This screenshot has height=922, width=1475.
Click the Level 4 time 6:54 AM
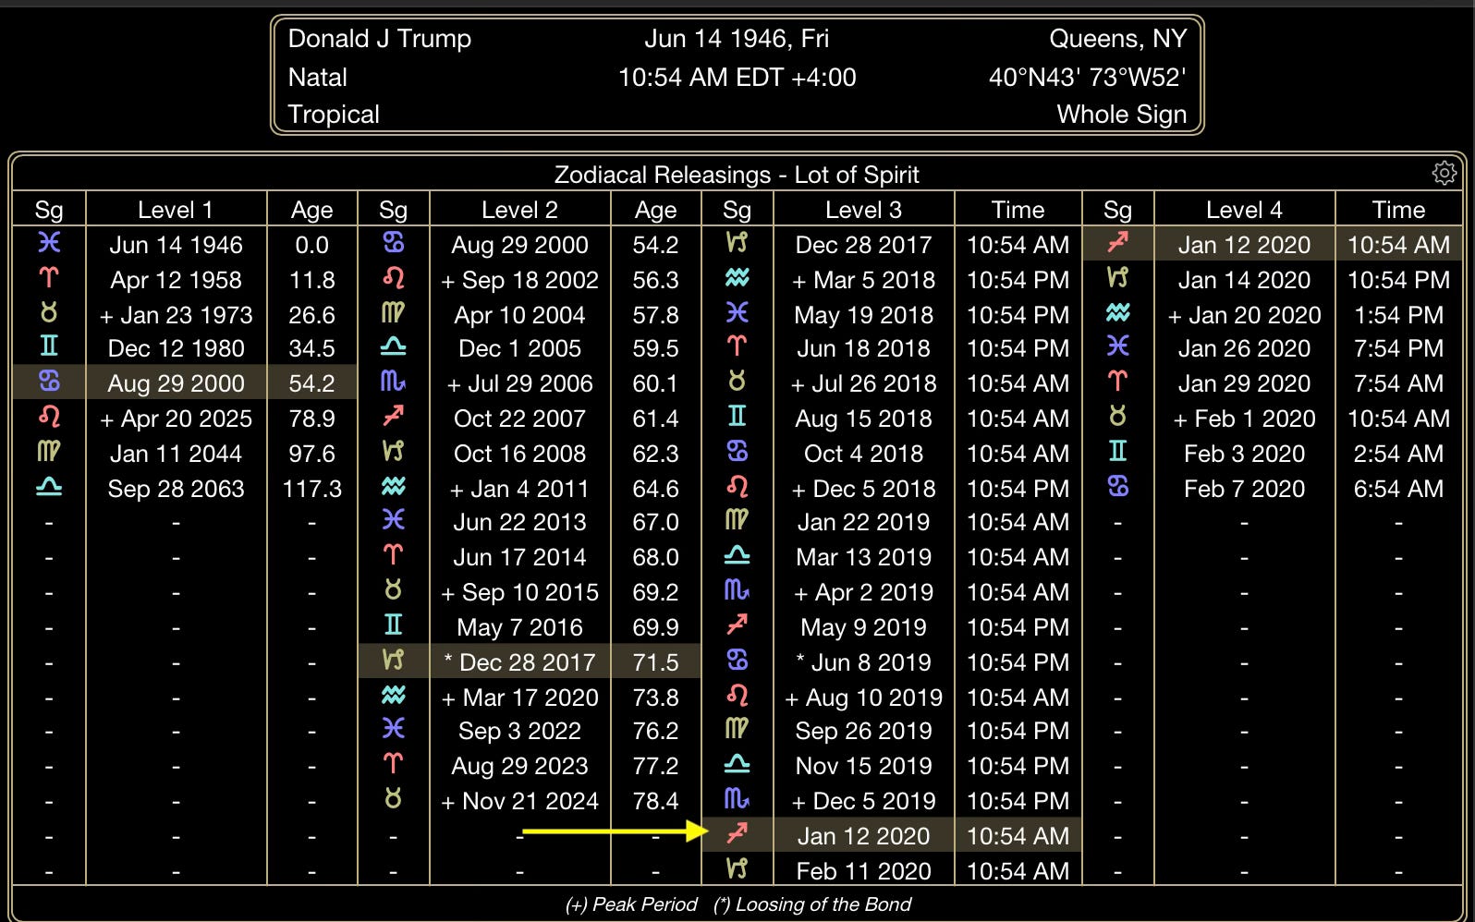point(1398,489)
